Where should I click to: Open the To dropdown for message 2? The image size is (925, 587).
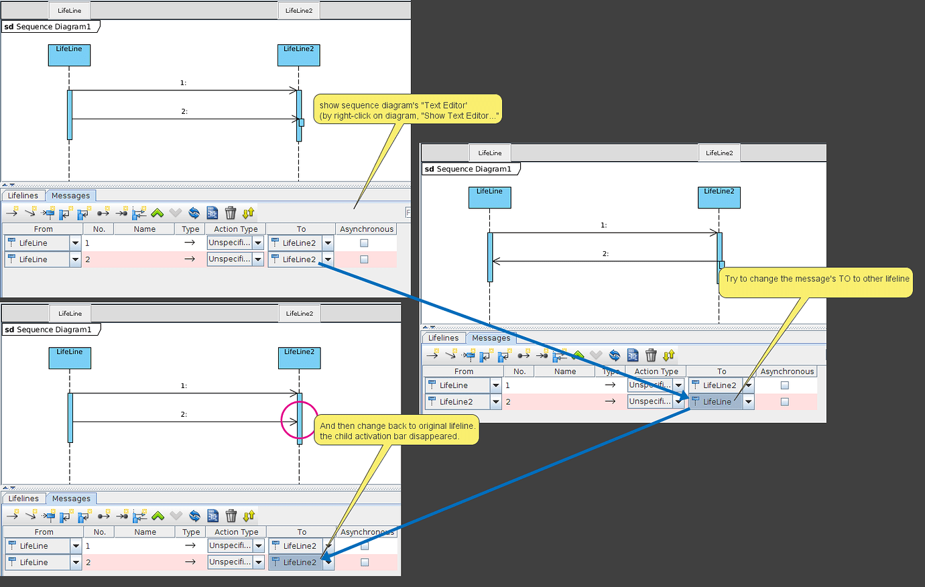[327, 259]
